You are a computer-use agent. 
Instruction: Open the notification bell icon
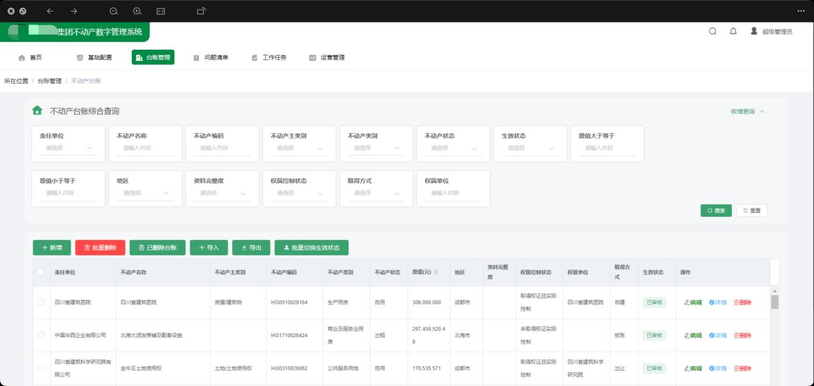[x=733, y=32]
